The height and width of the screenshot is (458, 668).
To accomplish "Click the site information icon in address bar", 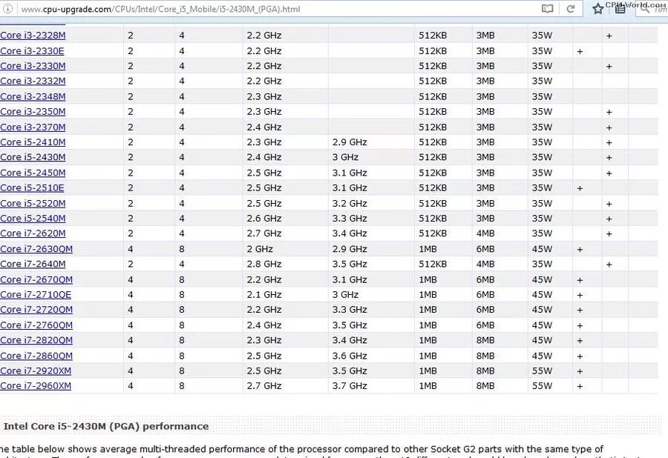I will 7,8.
